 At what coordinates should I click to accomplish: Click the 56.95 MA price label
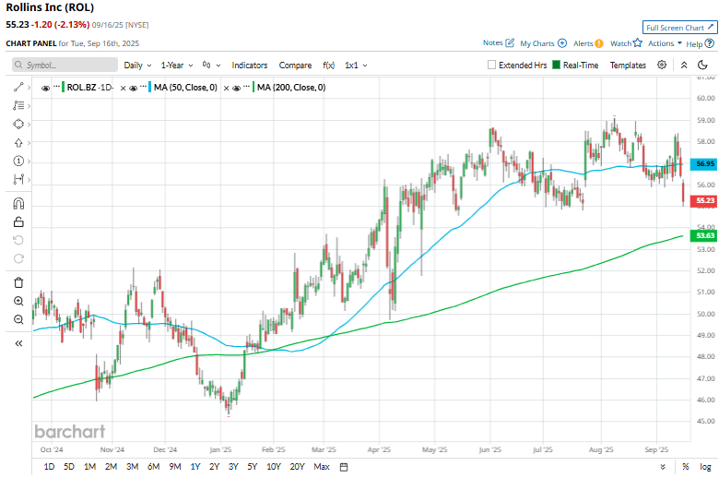(704, 163)
